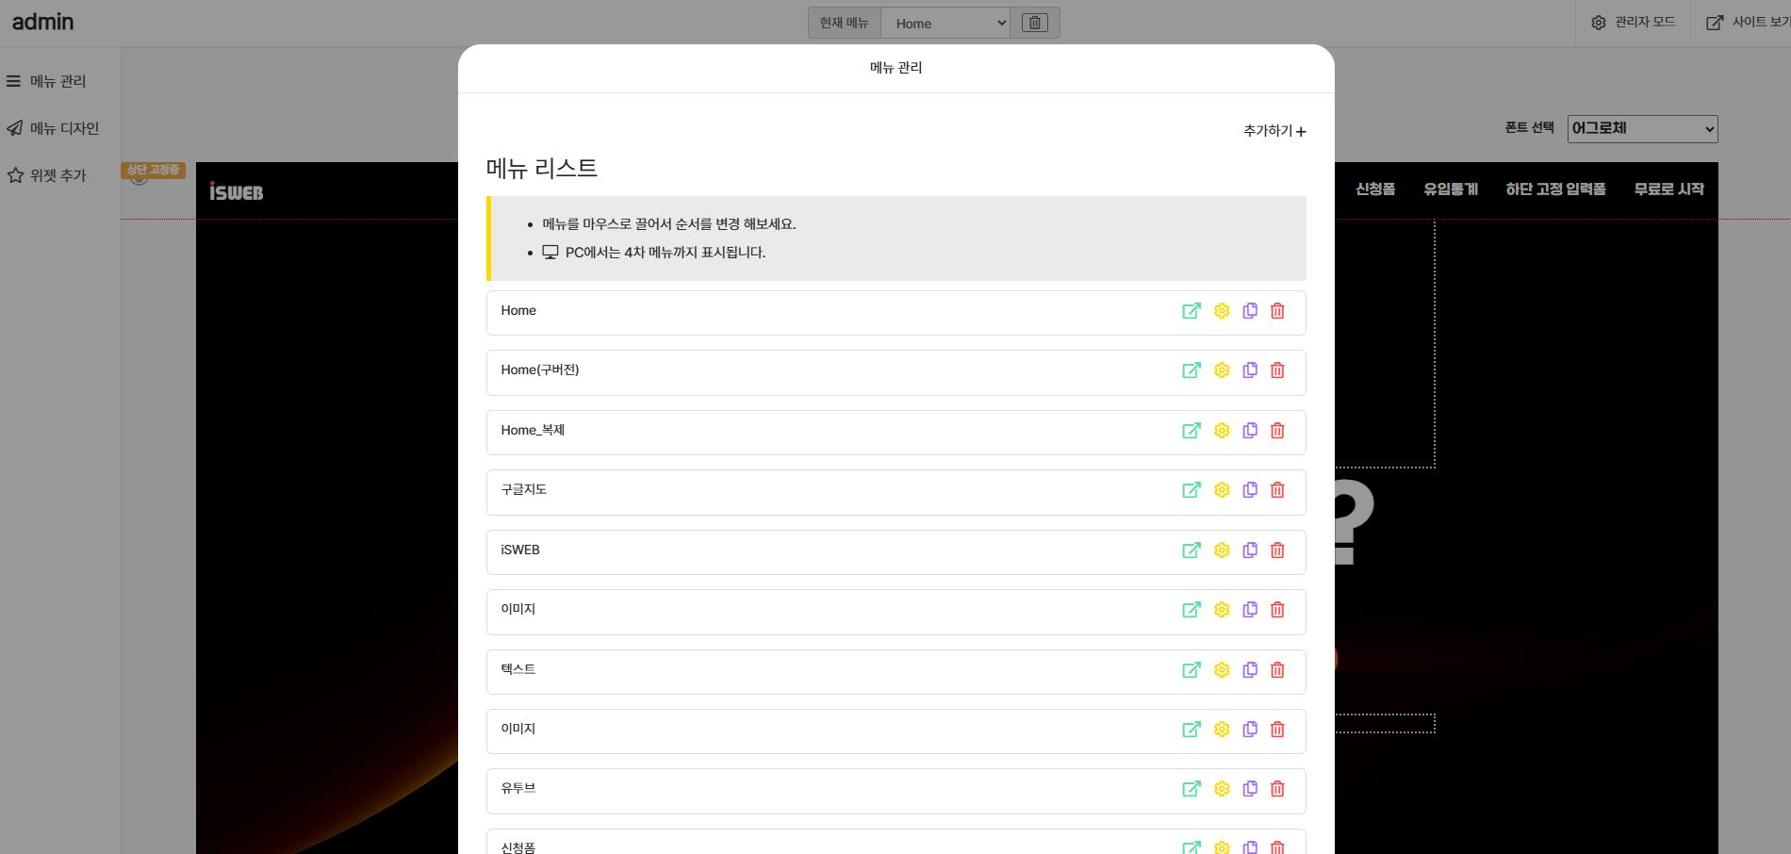The height and width of the screenshot is (854, 1791).
Task: Duplicate the iSWEB menu via copy icon
Action: tap(1250, 550)
